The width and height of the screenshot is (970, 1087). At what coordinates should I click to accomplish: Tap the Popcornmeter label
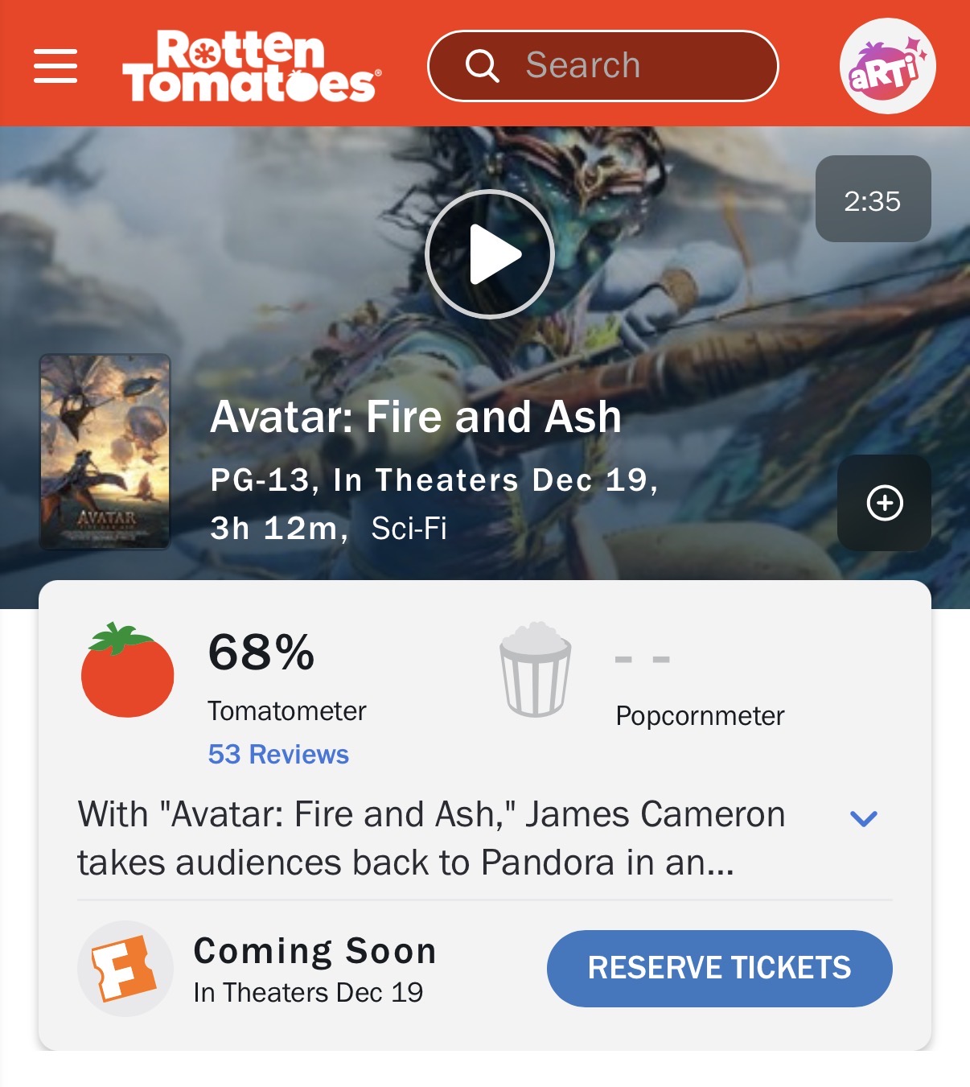coord(700,716)
